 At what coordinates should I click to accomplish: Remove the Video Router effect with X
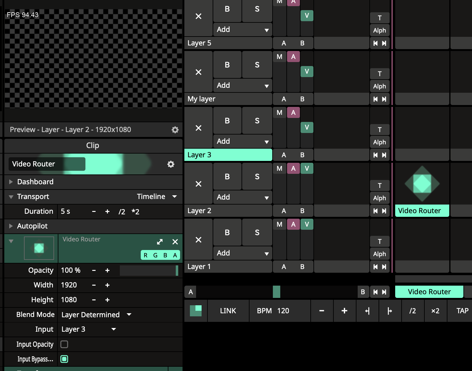[x=175, y=242]
